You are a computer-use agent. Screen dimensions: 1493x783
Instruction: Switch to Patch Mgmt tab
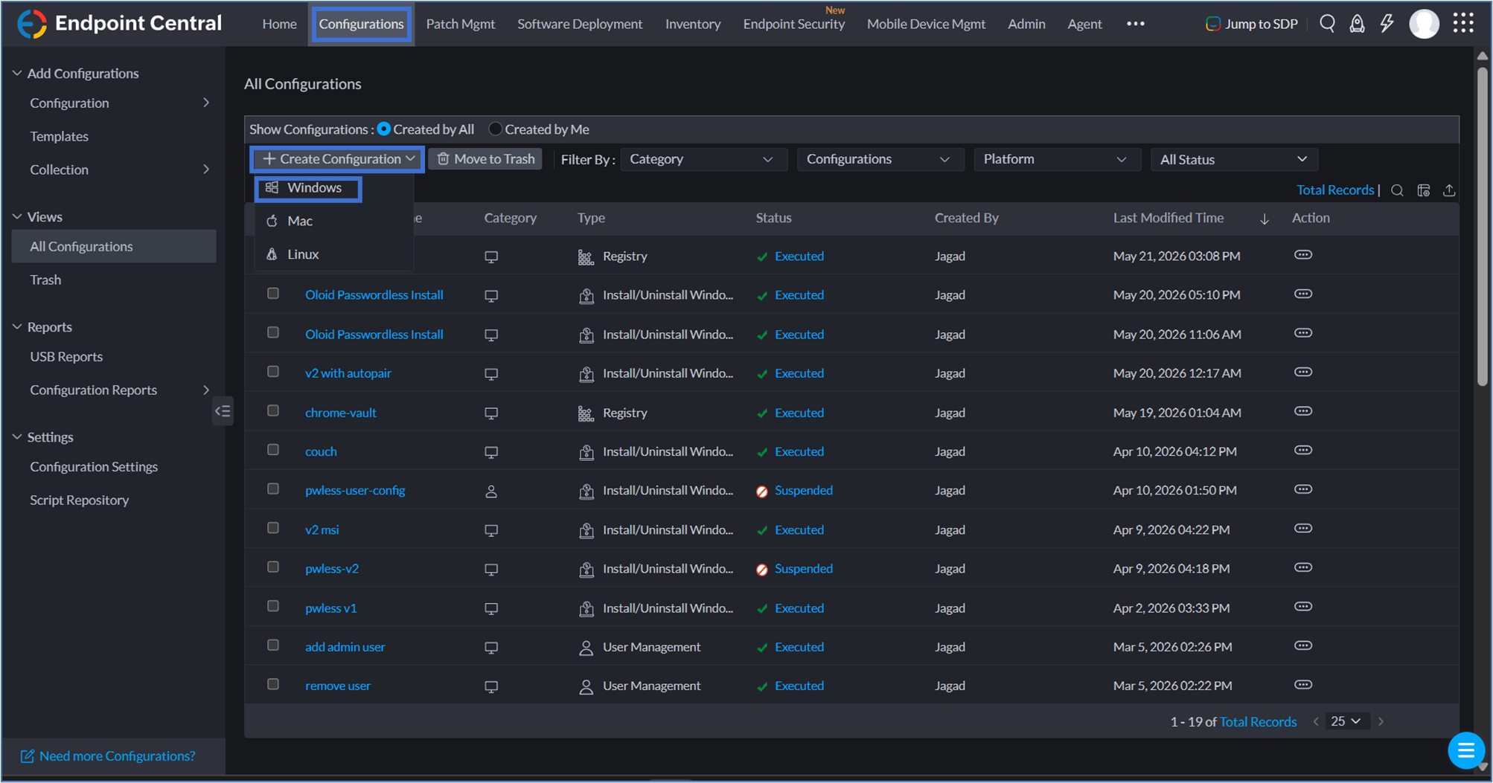click(460, 24)
